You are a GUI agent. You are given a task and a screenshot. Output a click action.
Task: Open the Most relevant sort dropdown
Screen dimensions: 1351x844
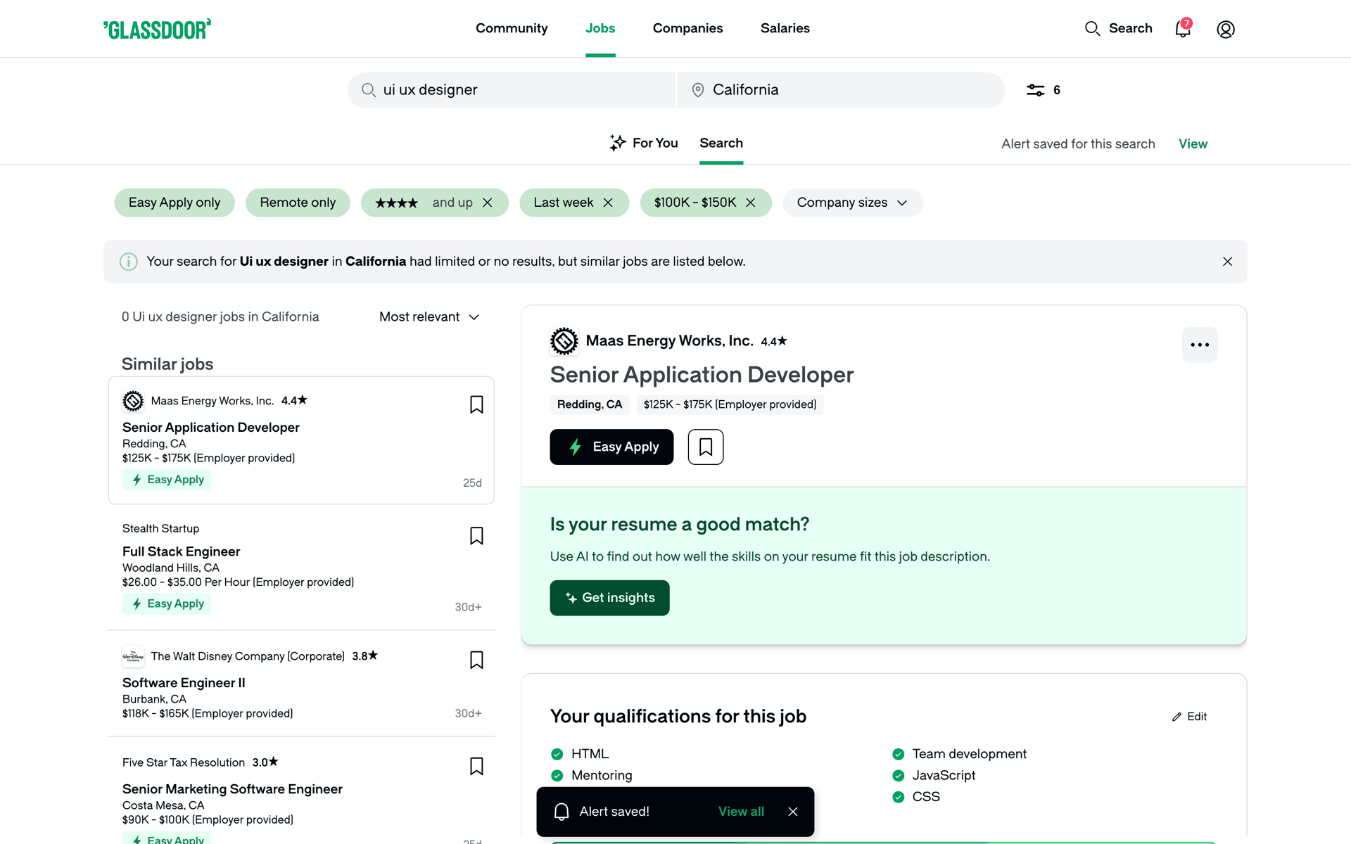(429, 317)
